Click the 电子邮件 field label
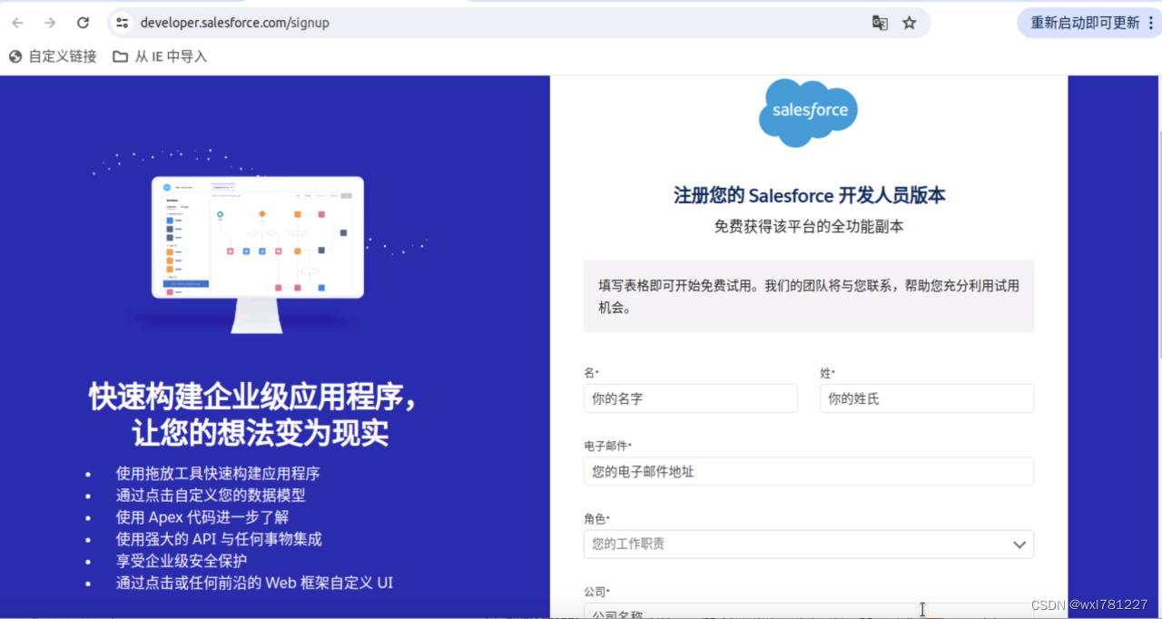Screen dimensions: 1162x619 pyautogui.click(x=607, y=446)
